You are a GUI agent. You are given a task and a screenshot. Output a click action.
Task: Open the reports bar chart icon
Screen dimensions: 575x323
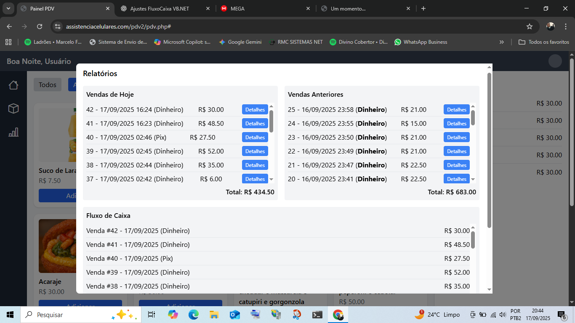[13, 132]
